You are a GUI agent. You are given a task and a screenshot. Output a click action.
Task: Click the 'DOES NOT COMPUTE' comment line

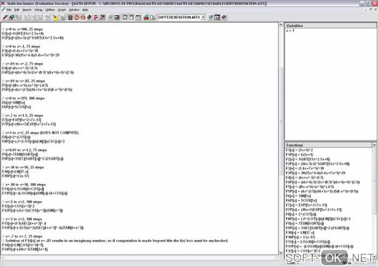tap(40, 133)
